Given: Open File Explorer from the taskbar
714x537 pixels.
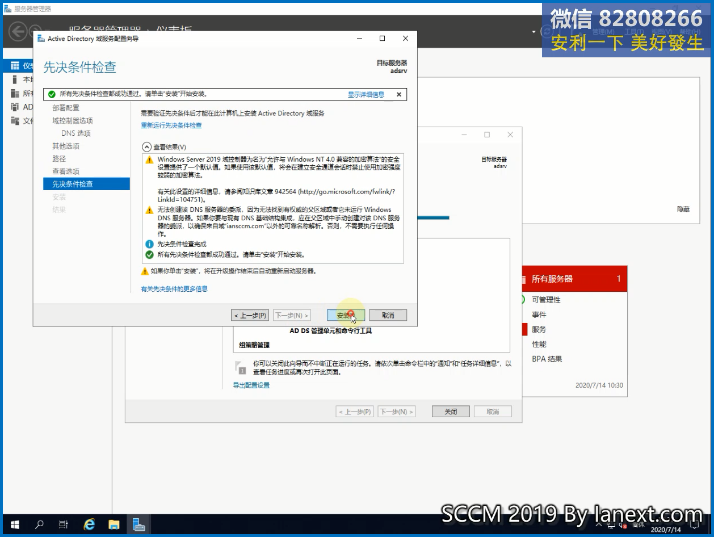Looking at the screenshot, I should coord(114,525).
